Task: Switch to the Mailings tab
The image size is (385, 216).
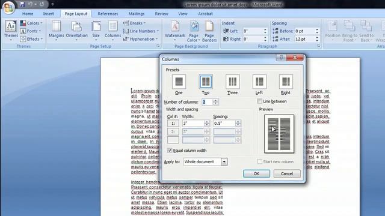Action: (x=137, y=14)
